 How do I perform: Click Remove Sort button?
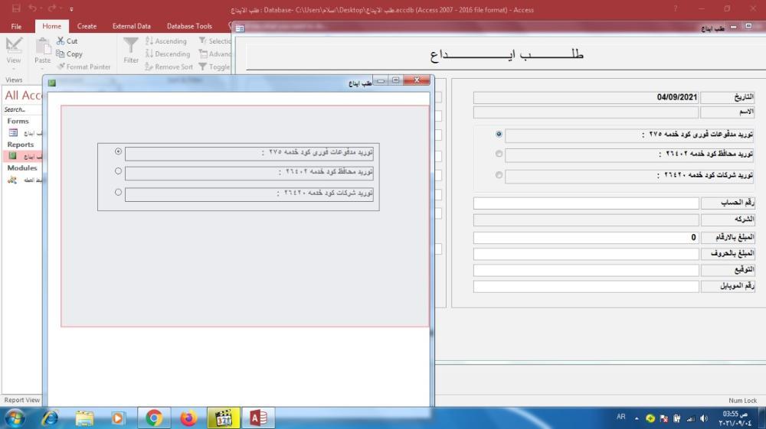[x=169, y=67]
